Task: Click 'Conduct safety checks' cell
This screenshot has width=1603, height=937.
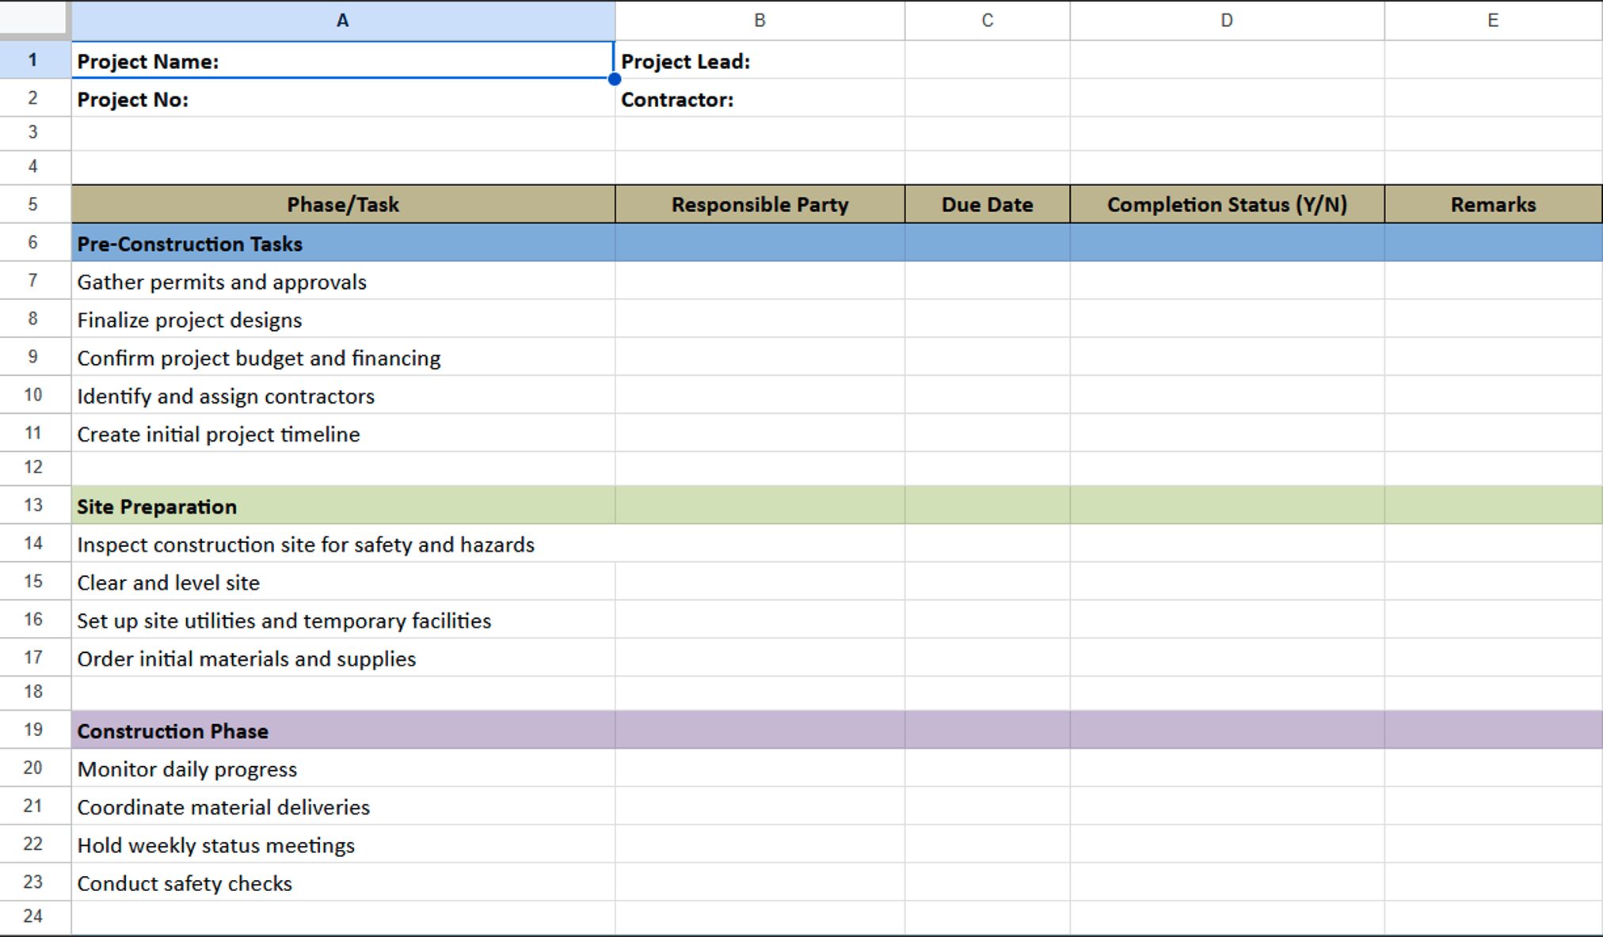Action: [x=343, y=882]
